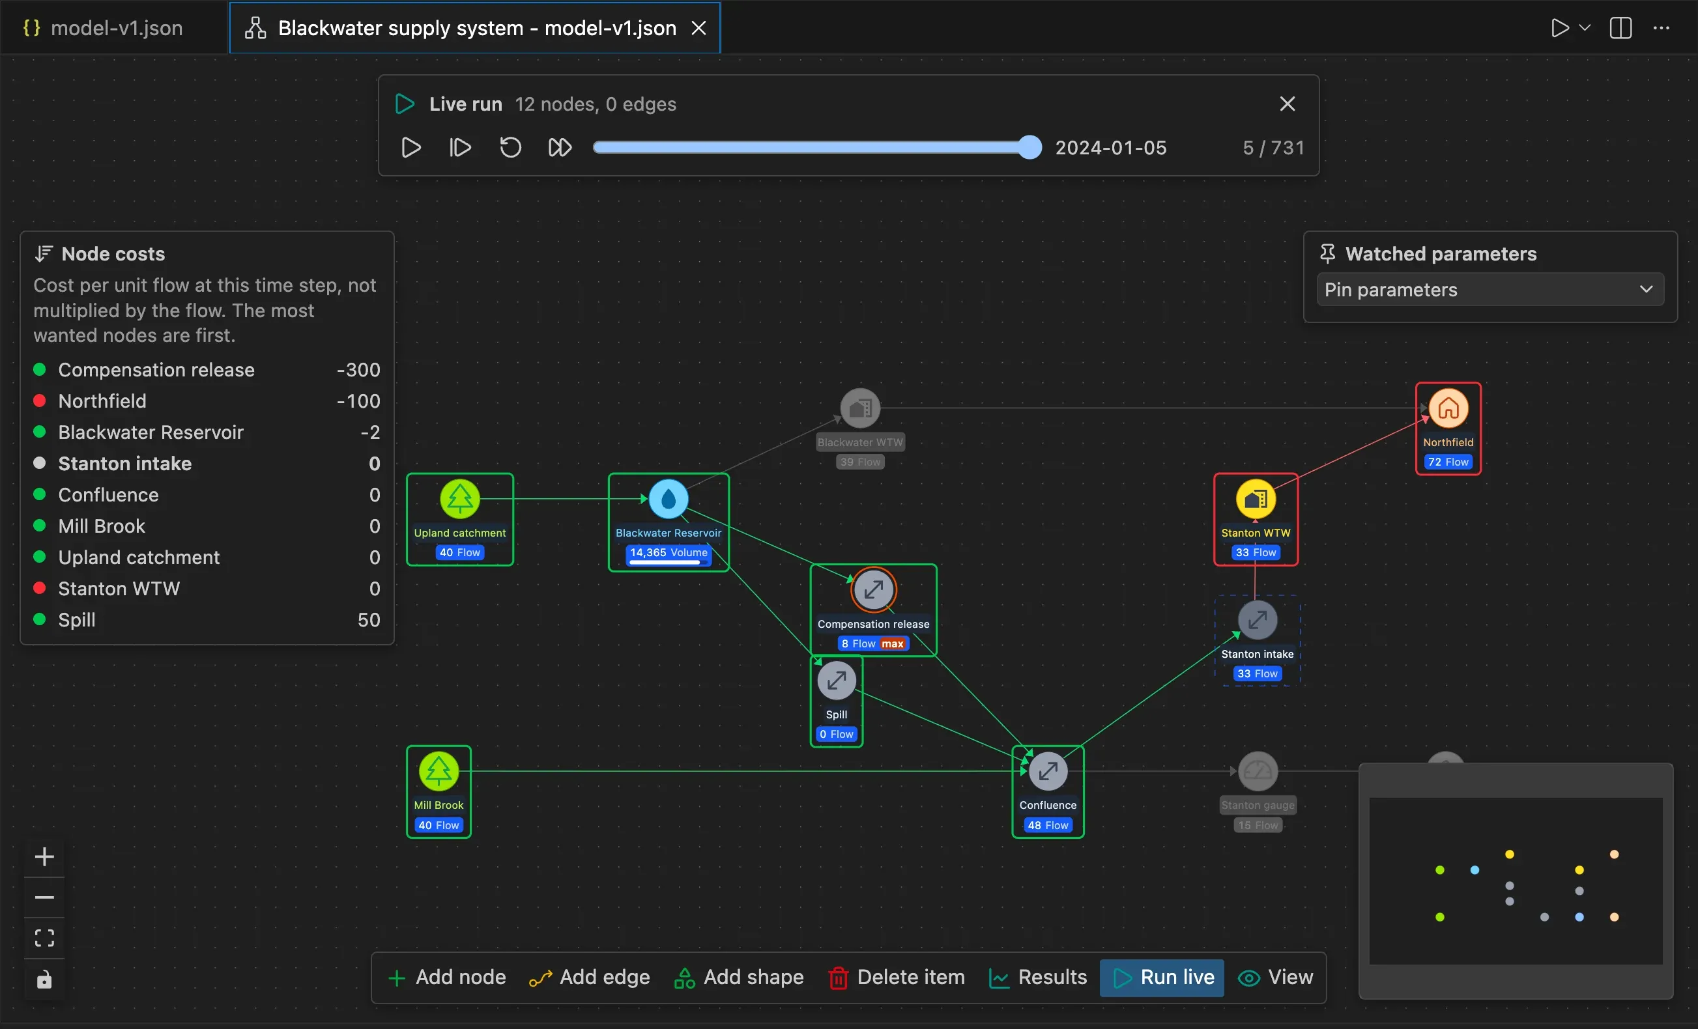The width and height of the screenshot is (1698, 1029).
Task: Open the Pin parameters dropdown
Action: tap(1489, 289)
